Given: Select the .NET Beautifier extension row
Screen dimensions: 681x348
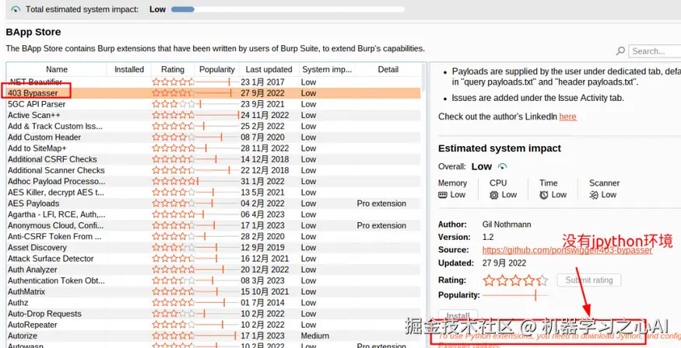Looking at the screenshot, I should click(213, 82).
